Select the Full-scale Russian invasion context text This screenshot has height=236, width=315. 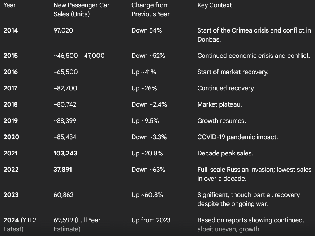pyautogui.click(x=254, y=174)
